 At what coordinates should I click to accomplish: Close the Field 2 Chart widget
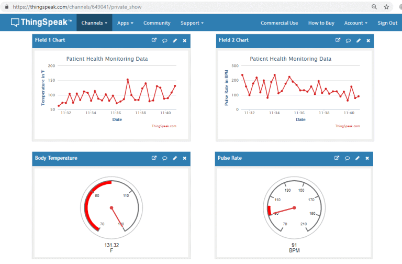[368, 40]
